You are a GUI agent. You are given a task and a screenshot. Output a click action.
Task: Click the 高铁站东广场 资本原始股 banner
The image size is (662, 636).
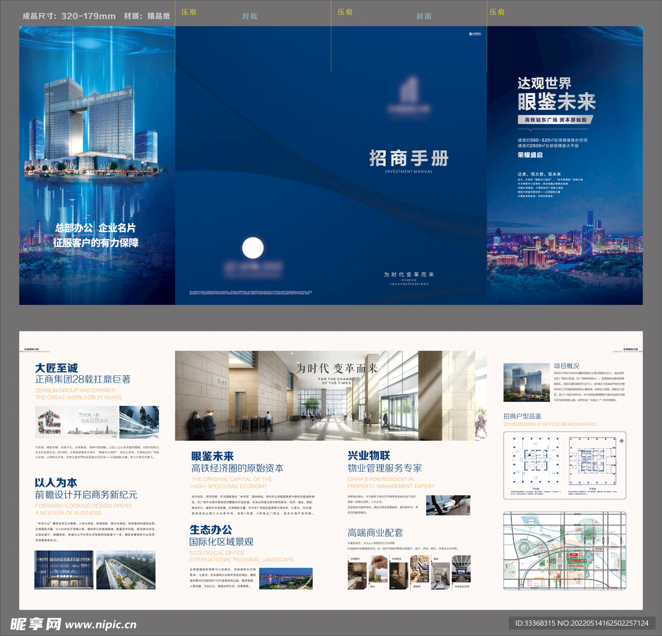coord(555,120)
